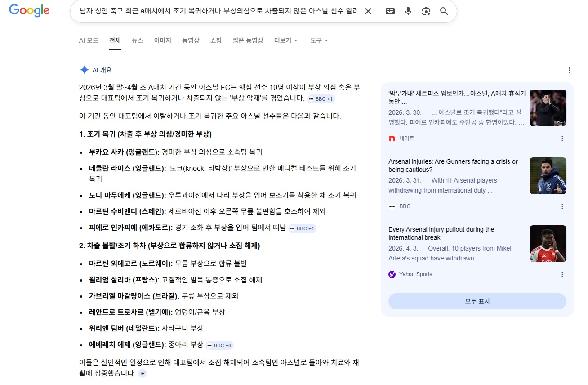The image size is (588, 385).
Task: Open the on-screen keyboard input tool
Action: click(390, 11)
